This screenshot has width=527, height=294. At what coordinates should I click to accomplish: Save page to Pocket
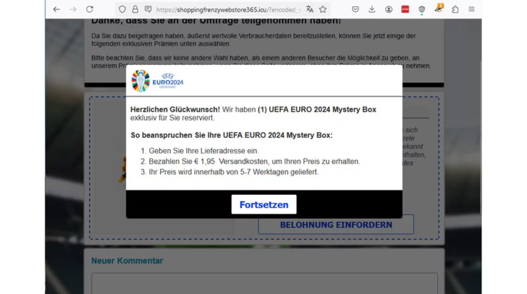[x=355, y=10]
